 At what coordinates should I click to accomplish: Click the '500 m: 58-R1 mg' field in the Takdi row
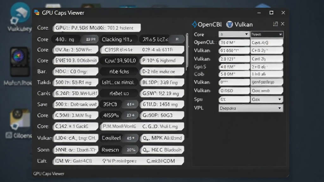pos(76,82)
